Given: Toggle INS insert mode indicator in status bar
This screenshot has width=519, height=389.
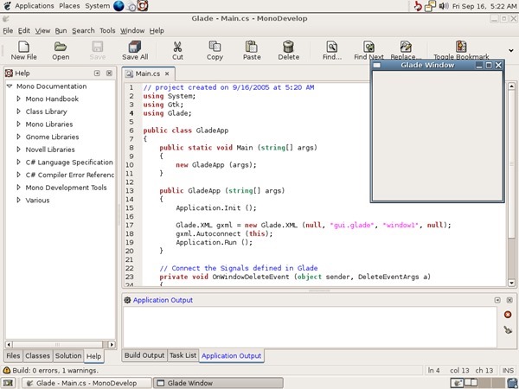Looking at the screenshot, I should 508,370.
